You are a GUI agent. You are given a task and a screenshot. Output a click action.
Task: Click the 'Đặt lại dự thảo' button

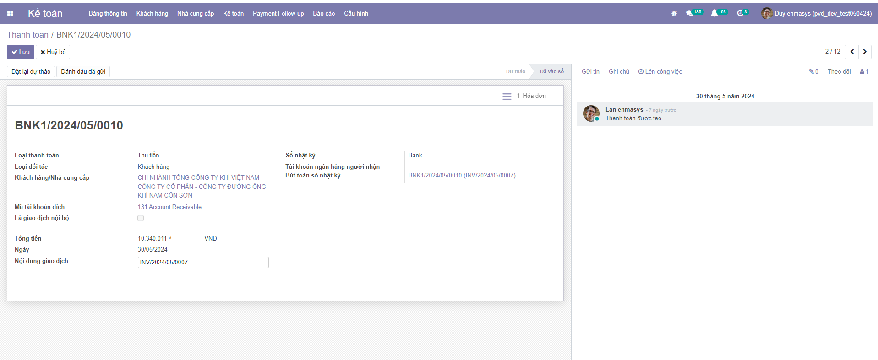coord(31,72)
